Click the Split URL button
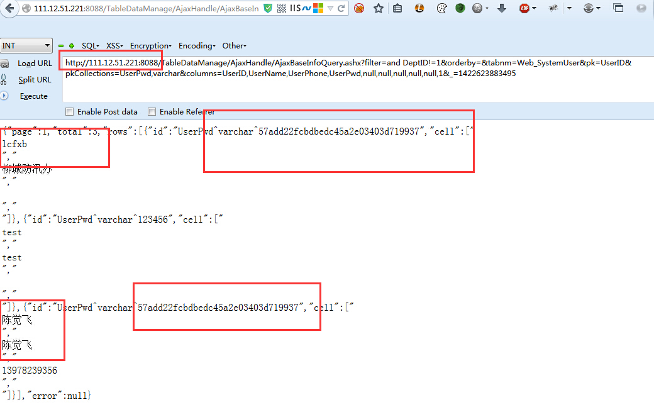The width and height of the screenshot is (654, 412). pyautogui.click(x=35, y=80)
